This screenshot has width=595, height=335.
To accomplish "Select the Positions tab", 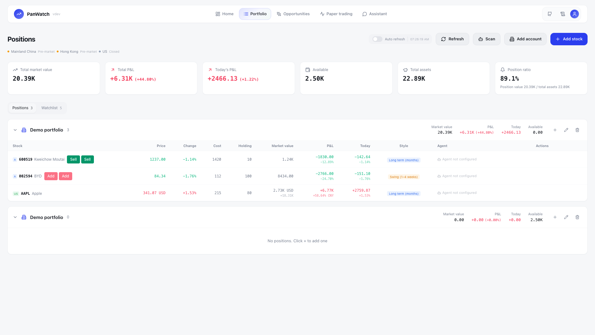I will click(x=22, y=108).
